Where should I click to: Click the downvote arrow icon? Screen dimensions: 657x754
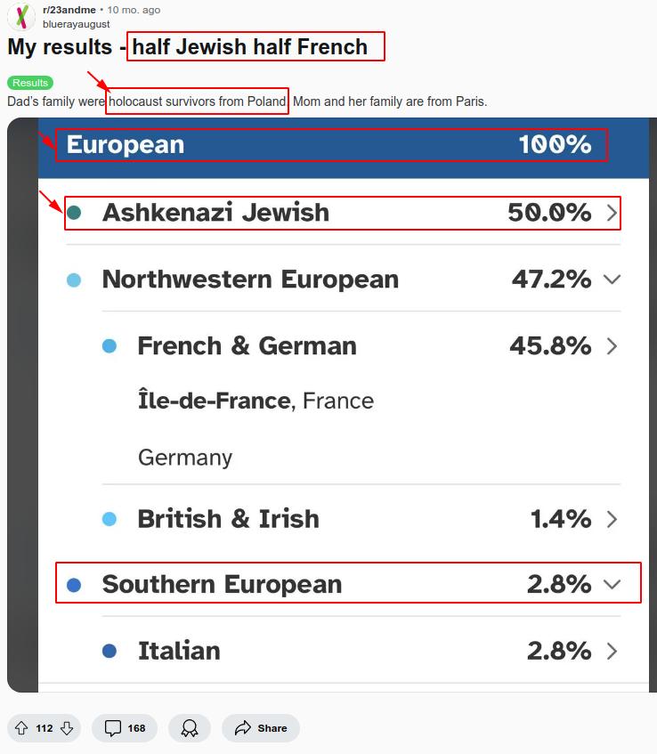tap(67, 728)
